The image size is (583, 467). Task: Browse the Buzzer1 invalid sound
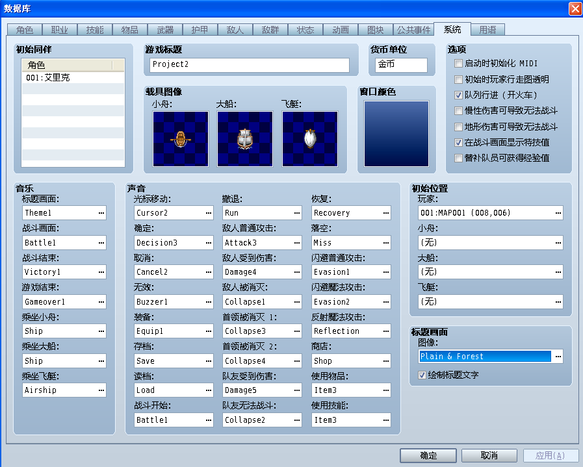click(209, 301)
